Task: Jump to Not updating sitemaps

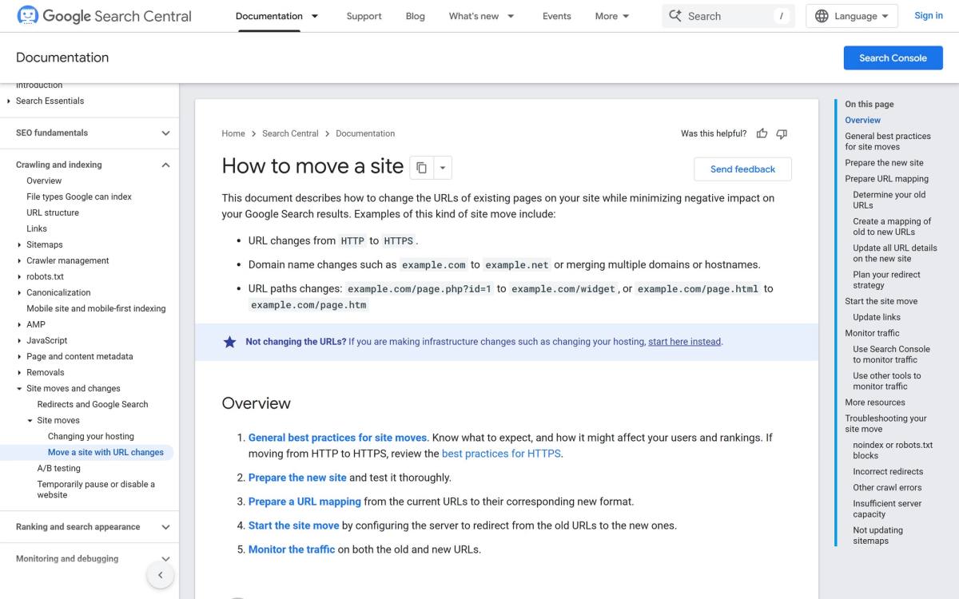Action: pos(877,535)
